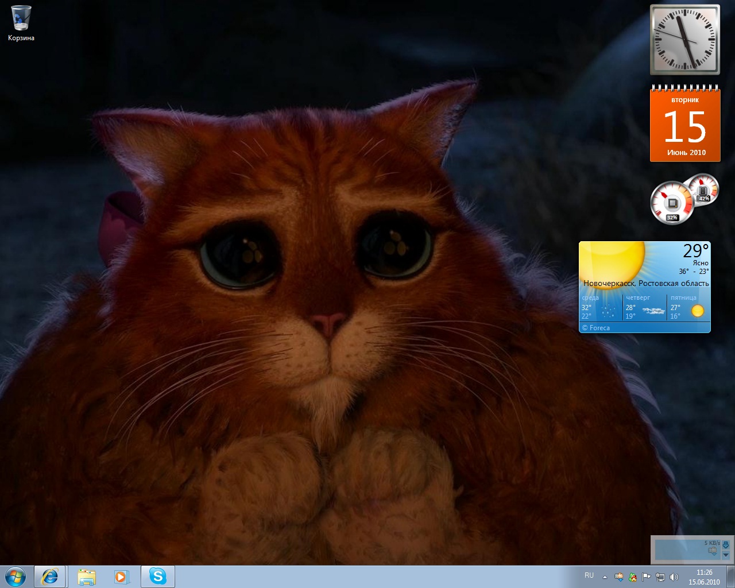Click the пятница forecast in weather gadget

688,308
